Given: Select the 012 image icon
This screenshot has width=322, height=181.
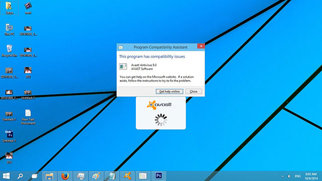Looking at the screenshot, I should (x=9, y=158).
